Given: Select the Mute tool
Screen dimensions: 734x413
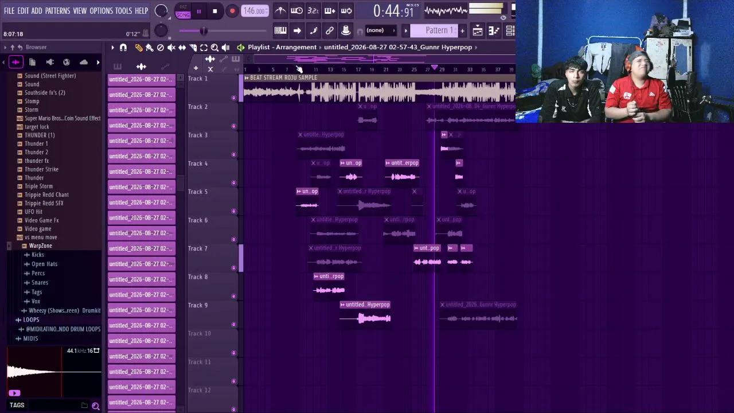Looking at the screenshot, I should click(x=171, y=48).
